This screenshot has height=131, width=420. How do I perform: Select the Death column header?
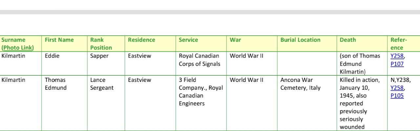point(348,40)
